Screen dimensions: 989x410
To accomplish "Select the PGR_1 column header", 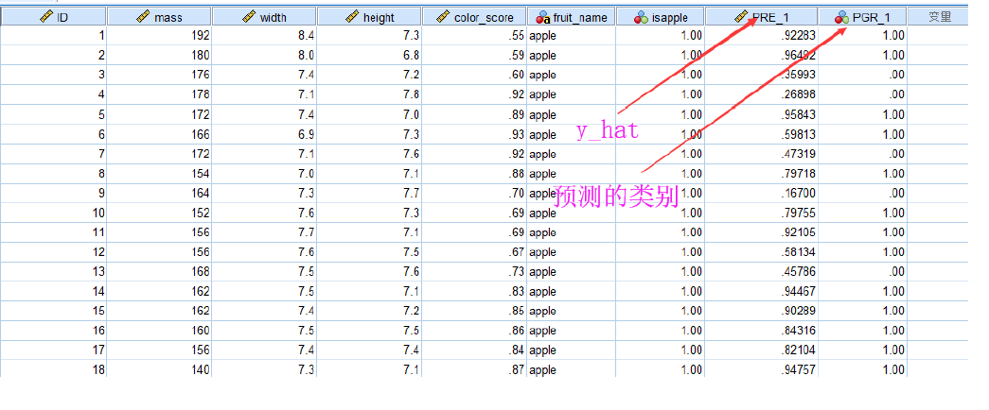I will (863, 17).
